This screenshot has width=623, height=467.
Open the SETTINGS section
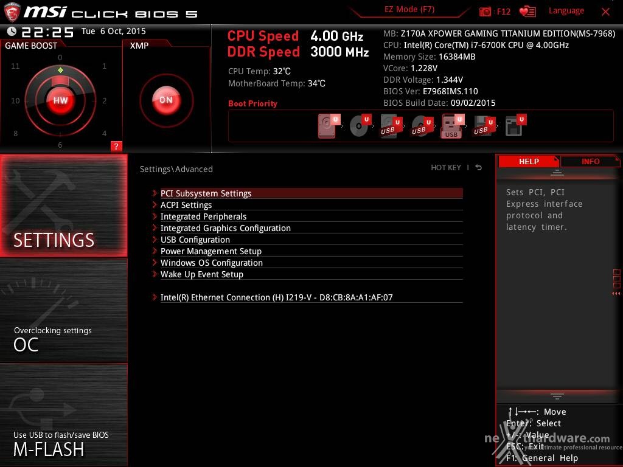[x=63, y=206]
